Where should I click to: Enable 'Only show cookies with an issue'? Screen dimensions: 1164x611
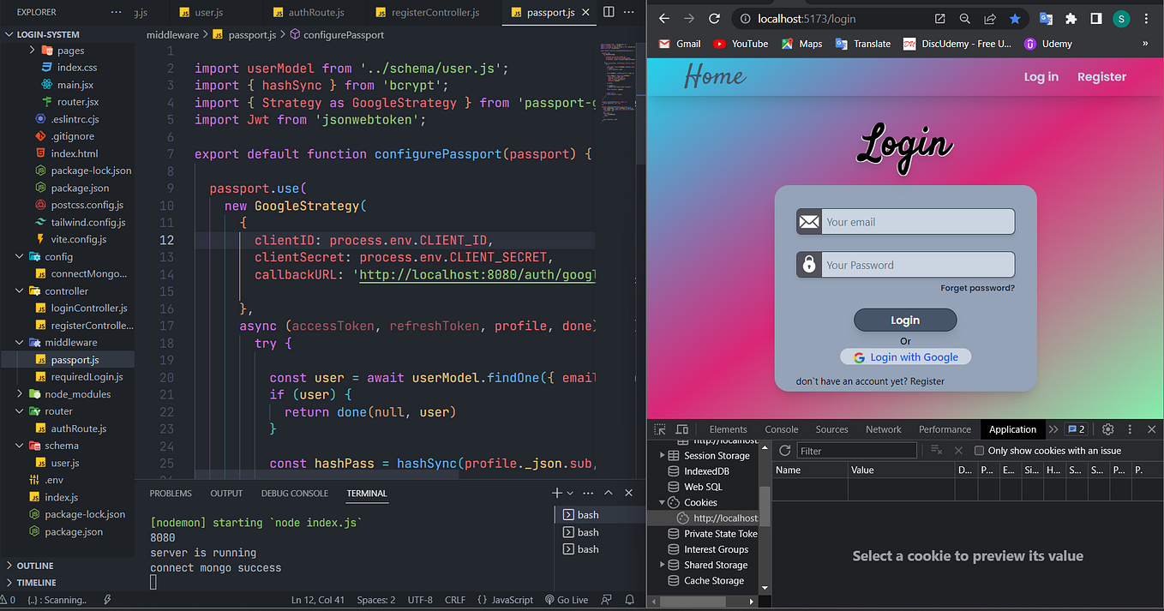[979, 450]
